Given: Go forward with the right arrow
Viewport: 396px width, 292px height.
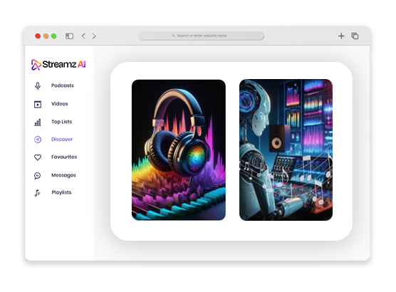Looking at the screenshot, I should [x=94, y=36].
